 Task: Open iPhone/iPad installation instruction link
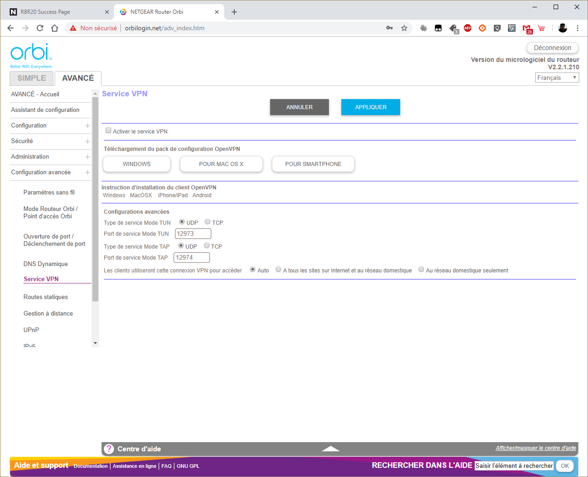pos(173,195)
